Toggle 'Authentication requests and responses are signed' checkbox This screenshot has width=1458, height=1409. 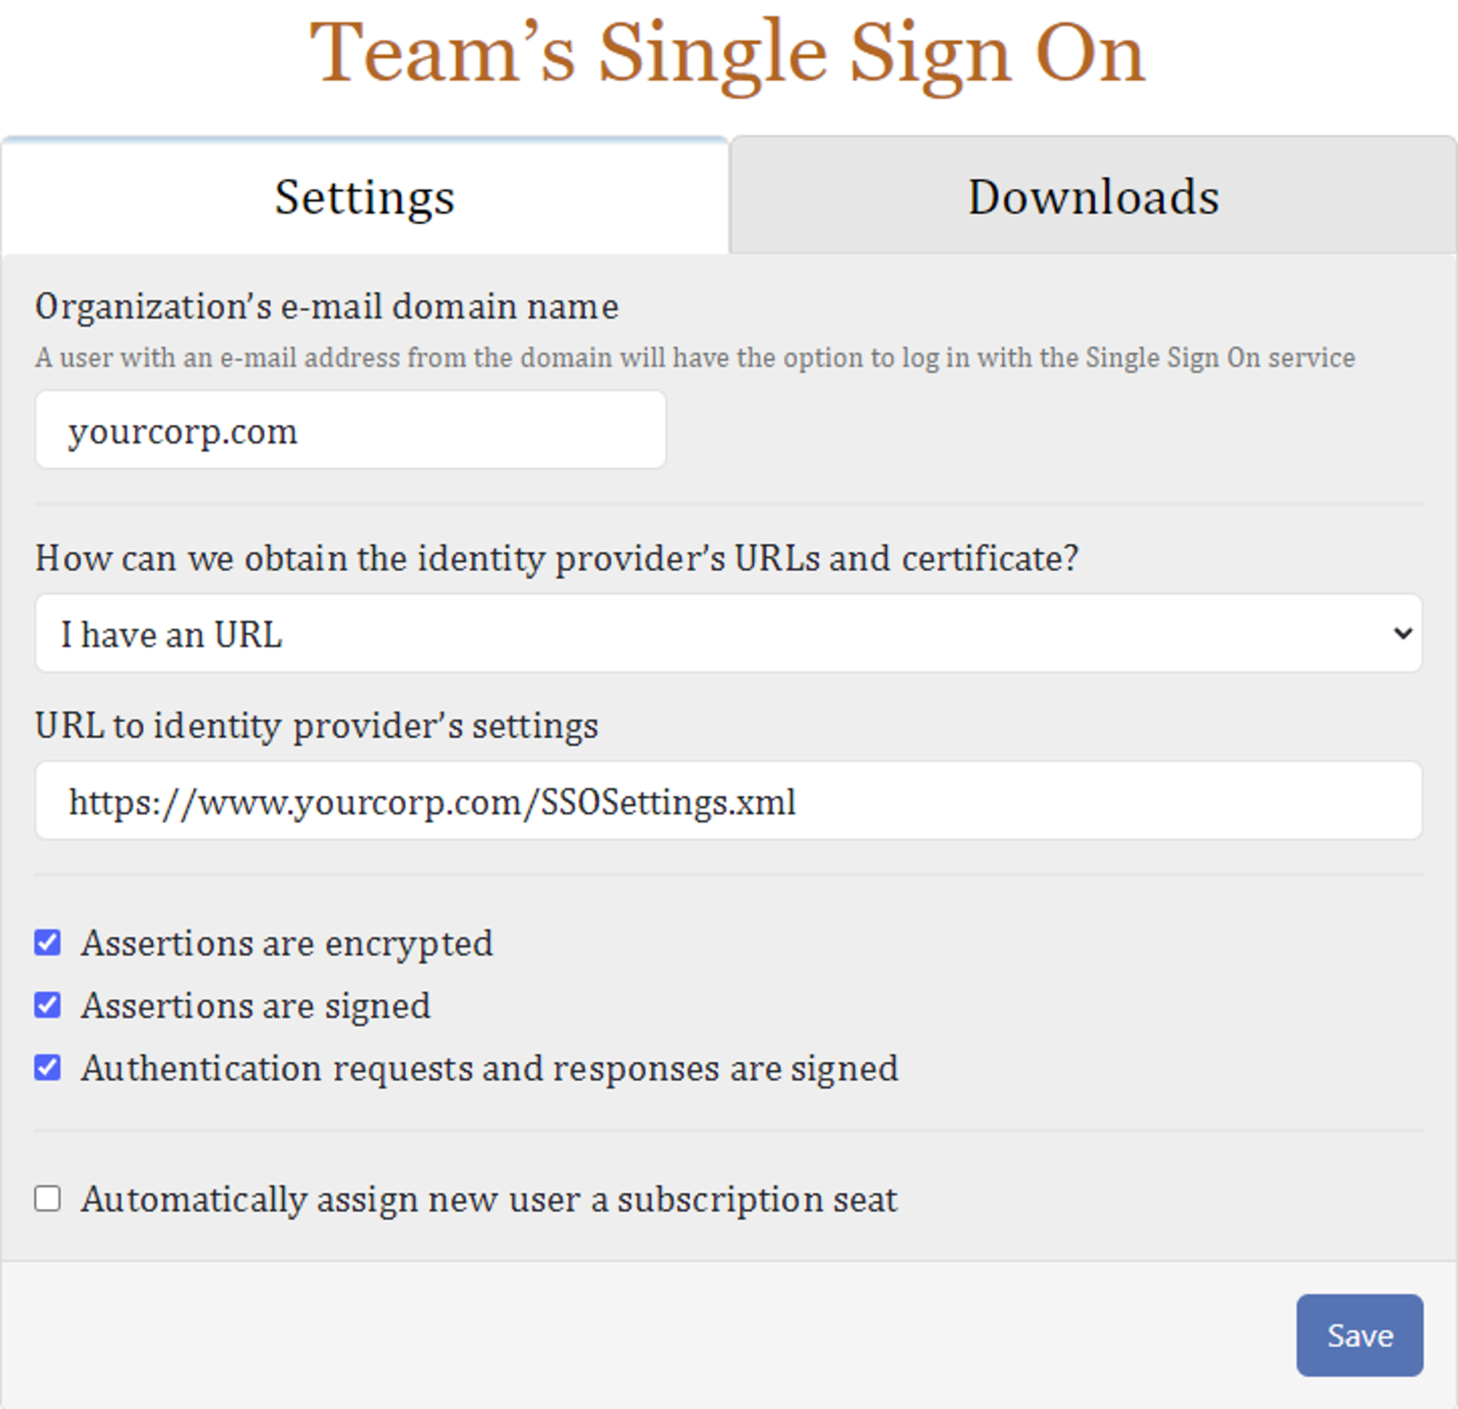pyautogui.click(x=47, y=1068)
